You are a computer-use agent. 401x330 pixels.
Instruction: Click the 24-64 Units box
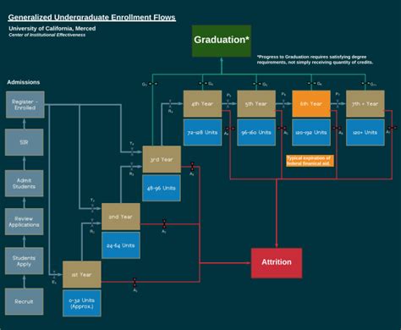click(x=121, y=245)
